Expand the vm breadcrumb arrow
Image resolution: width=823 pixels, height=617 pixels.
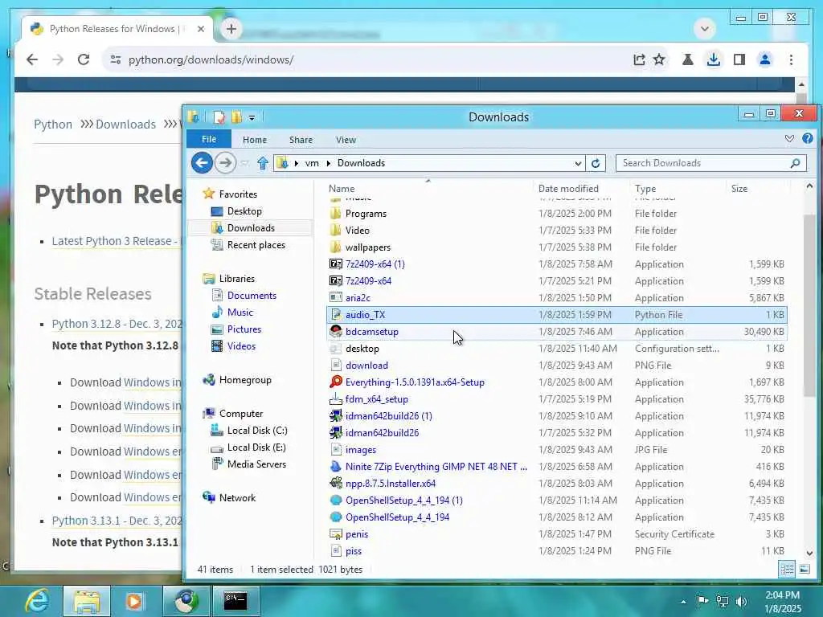coord(329,163)
